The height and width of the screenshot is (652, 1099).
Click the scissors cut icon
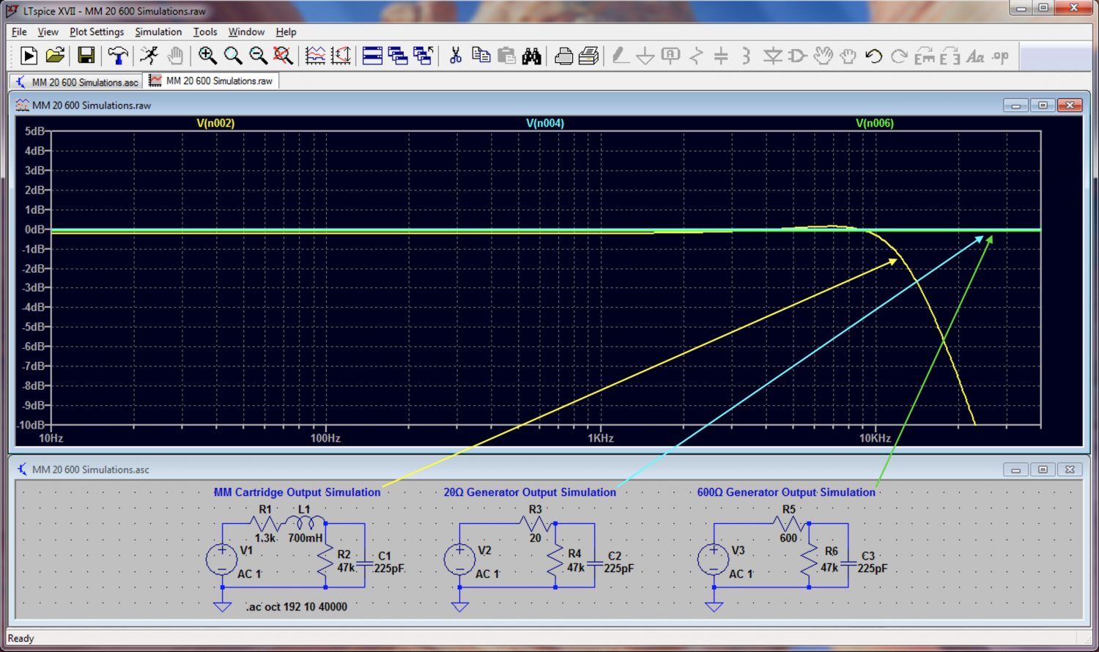(456, 56)
